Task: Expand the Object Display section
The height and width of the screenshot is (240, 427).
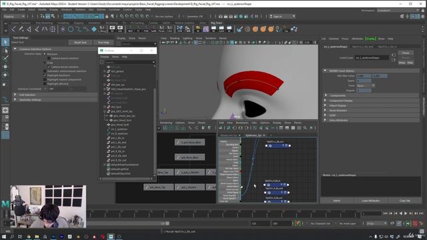Action: pyautogui.click(x=326, y=105)
